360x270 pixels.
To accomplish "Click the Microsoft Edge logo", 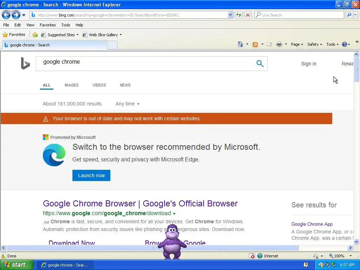I will [x=54, y=155].
